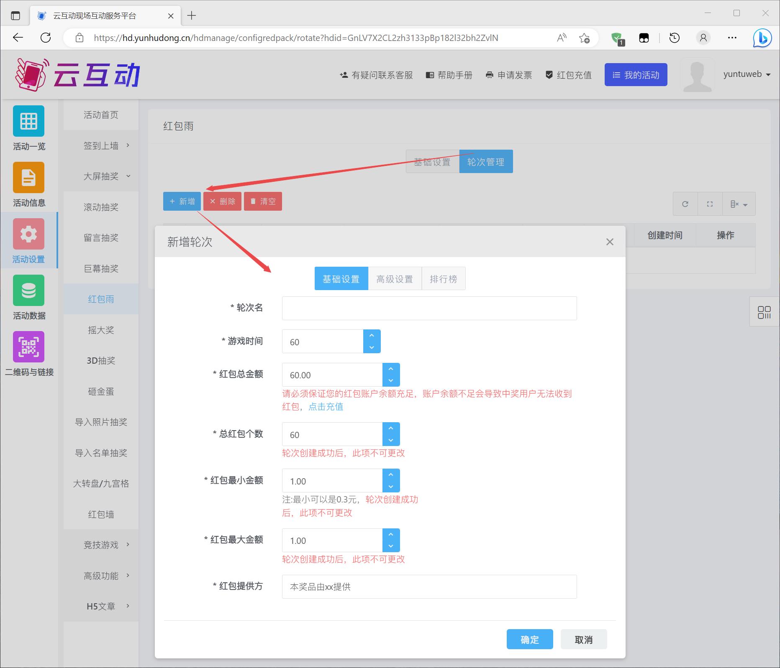
Task: Open the 活动数据 database icon
Action: [28, 291]
